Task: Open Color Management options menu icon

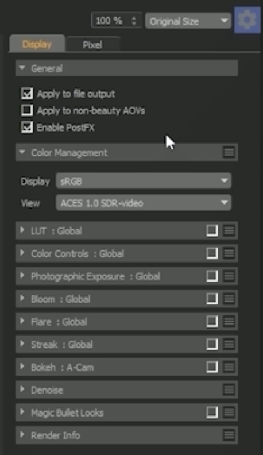Action: [229, 152]
